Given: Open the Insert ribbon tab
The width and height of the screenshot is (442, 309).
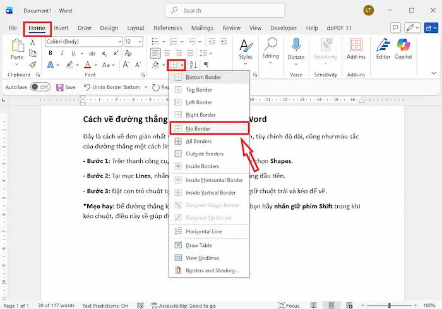Looking at the screenshot, I should coord(61,28).
